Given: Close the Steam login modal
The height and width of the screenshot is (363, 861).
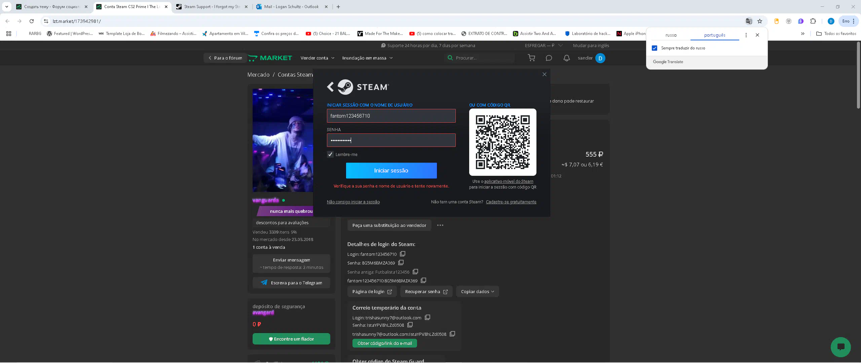Looking at the screenshot, I should click(545, 74).
